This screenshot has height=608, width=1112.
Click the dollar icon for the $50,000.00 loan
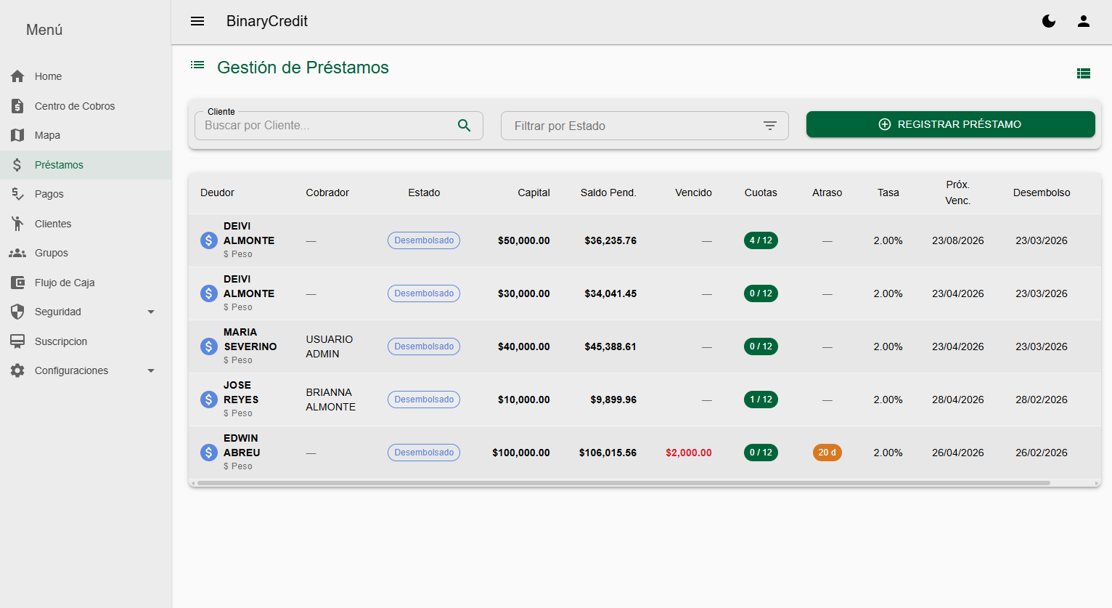(209, 240)
